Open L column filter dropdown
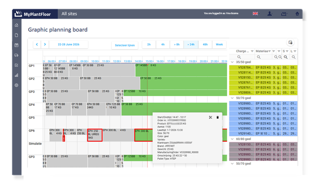Screen dimensions: 314x186 pos(295,51)
